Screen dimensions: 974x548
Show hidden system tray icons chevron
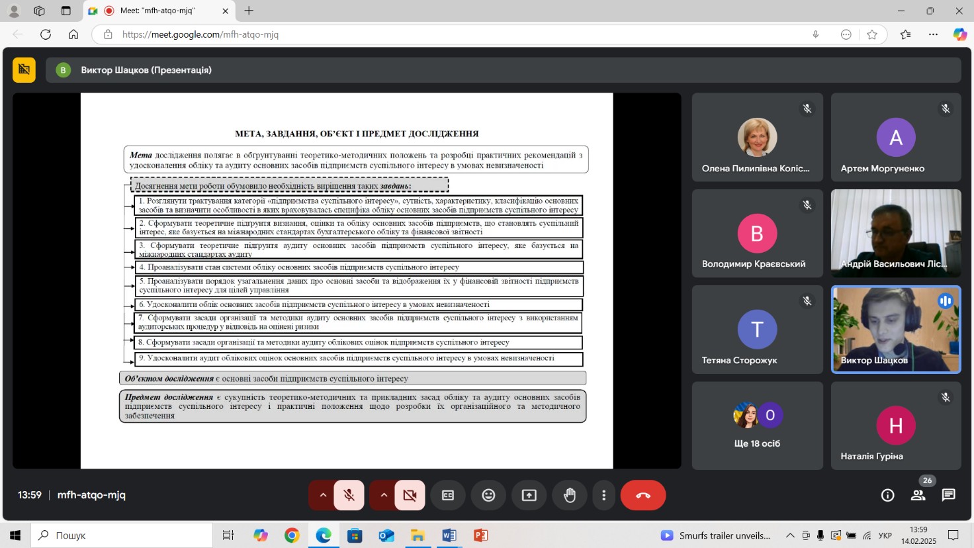coord(789,535)
